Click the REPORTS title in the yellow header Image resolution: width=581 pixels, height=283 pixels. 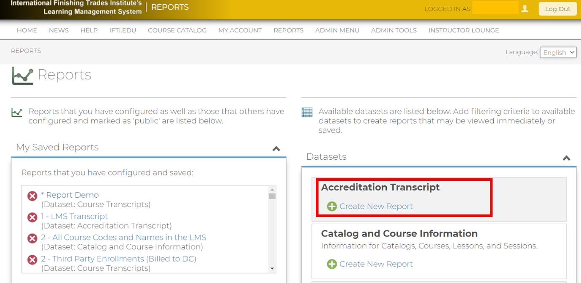(170, 7)
